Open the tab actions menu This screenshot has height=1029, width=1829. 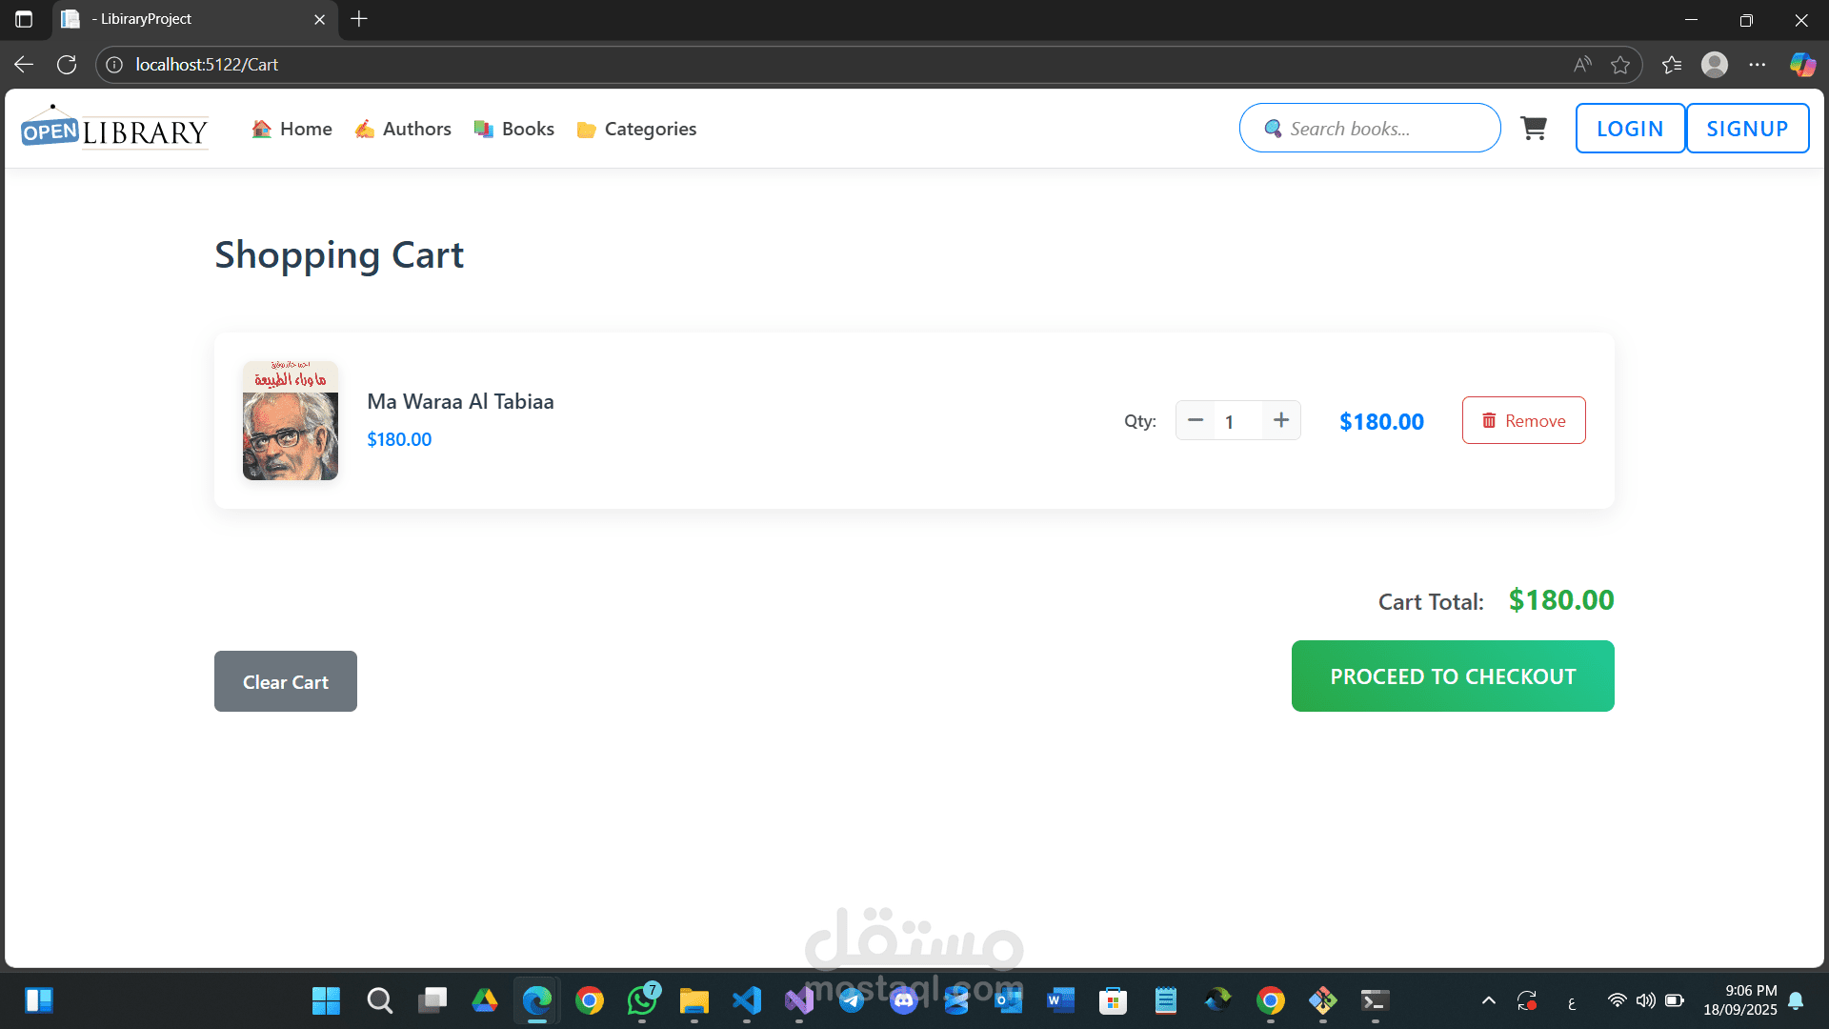[24, 19]
